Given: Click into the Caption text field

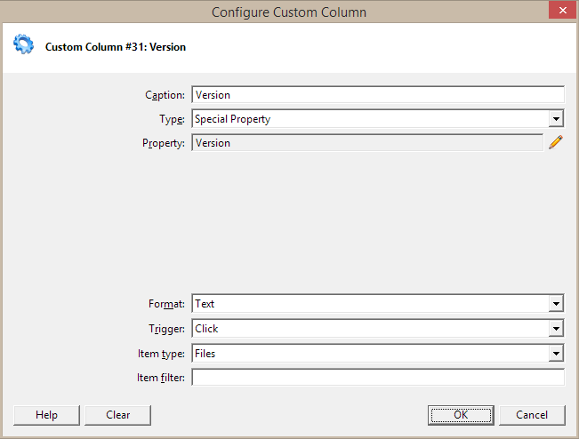Looking at the screenshot, I should [x=377, y=94].
